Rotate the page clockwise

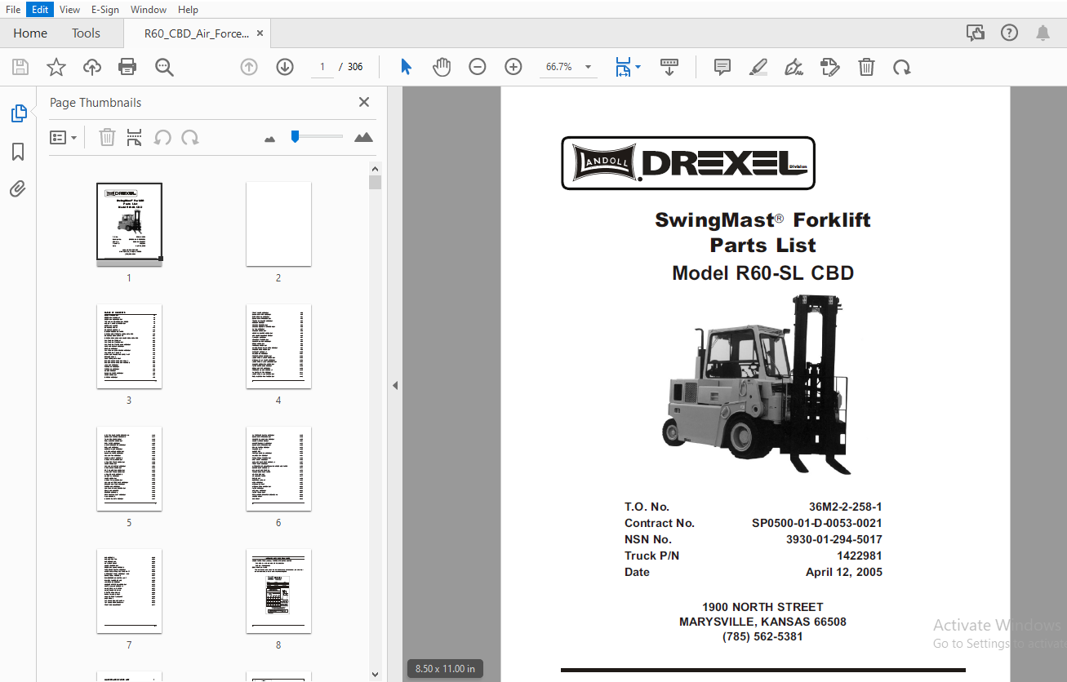(901, 67)
